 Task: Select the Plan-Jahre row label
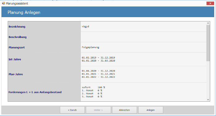(16, 74)
